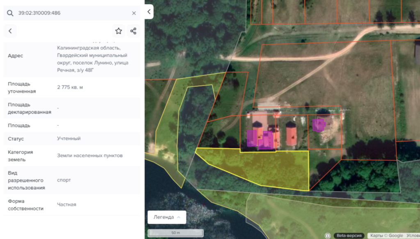Open the map info icon near Beta-версия
This screenshot has height=239, width=420.
(328, 236)
